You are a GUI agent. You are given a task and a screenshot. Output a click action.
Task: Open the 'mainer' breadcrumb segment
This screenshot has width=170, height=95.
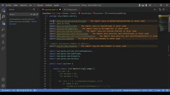point(73,13)
